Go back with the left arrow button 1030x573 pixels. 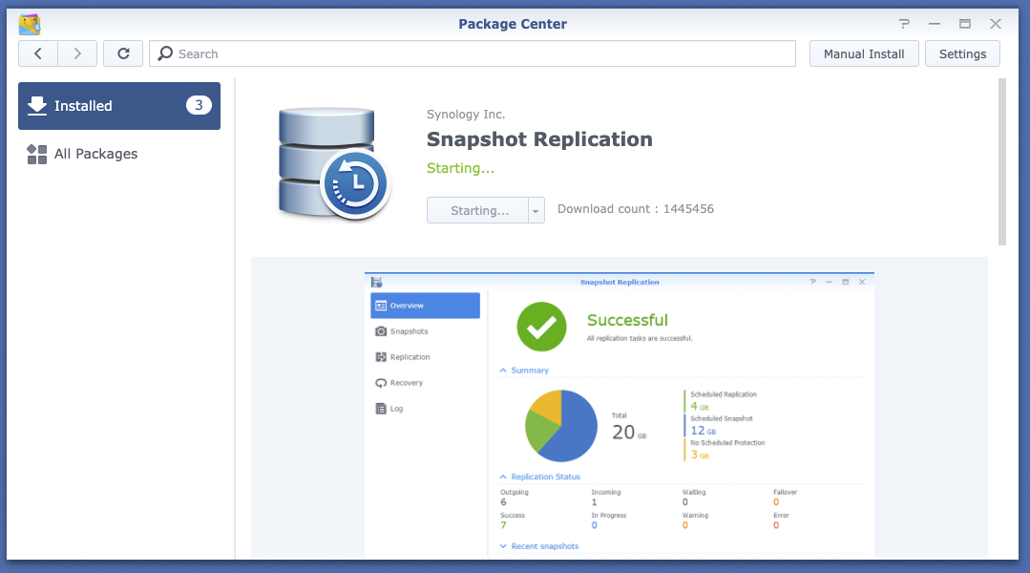38,53
